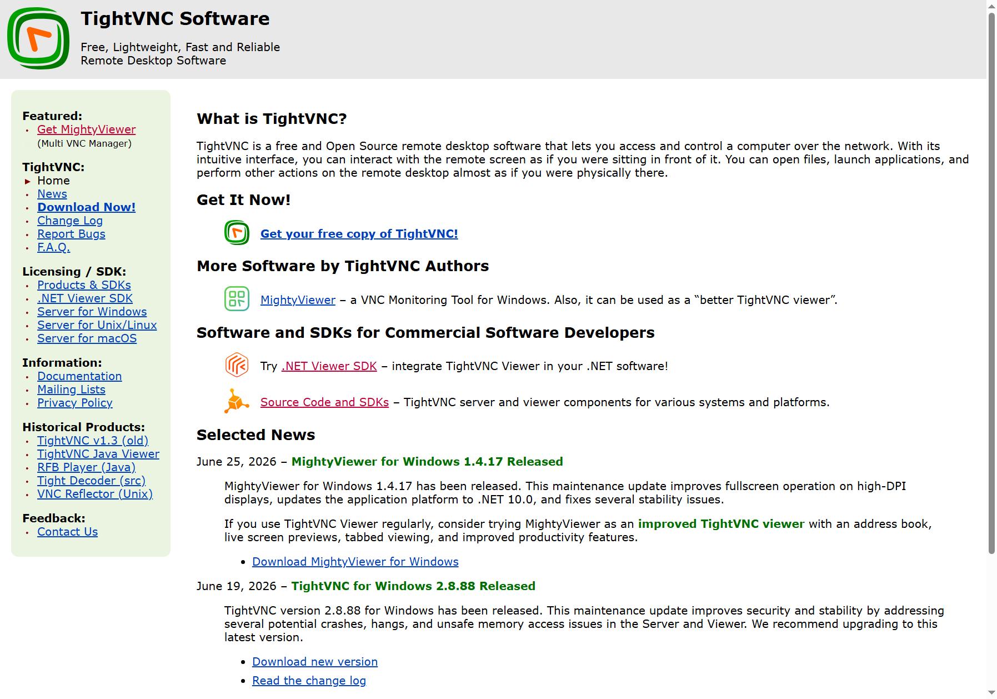Open the sidebar .NET Viewer SDK link
This screenshot has width=997, height=699.
tap(85, 298)
